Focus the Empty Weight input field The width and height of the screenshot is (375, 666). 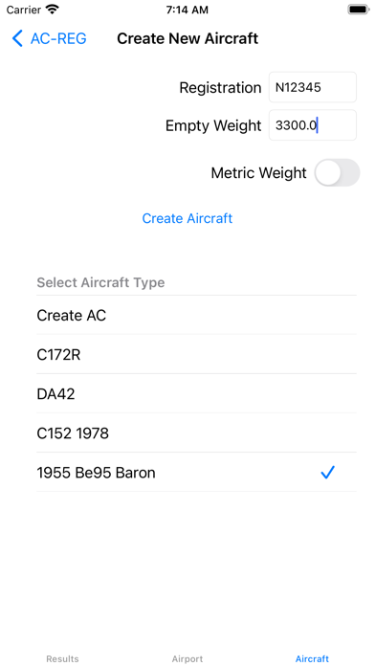[313, 125]
